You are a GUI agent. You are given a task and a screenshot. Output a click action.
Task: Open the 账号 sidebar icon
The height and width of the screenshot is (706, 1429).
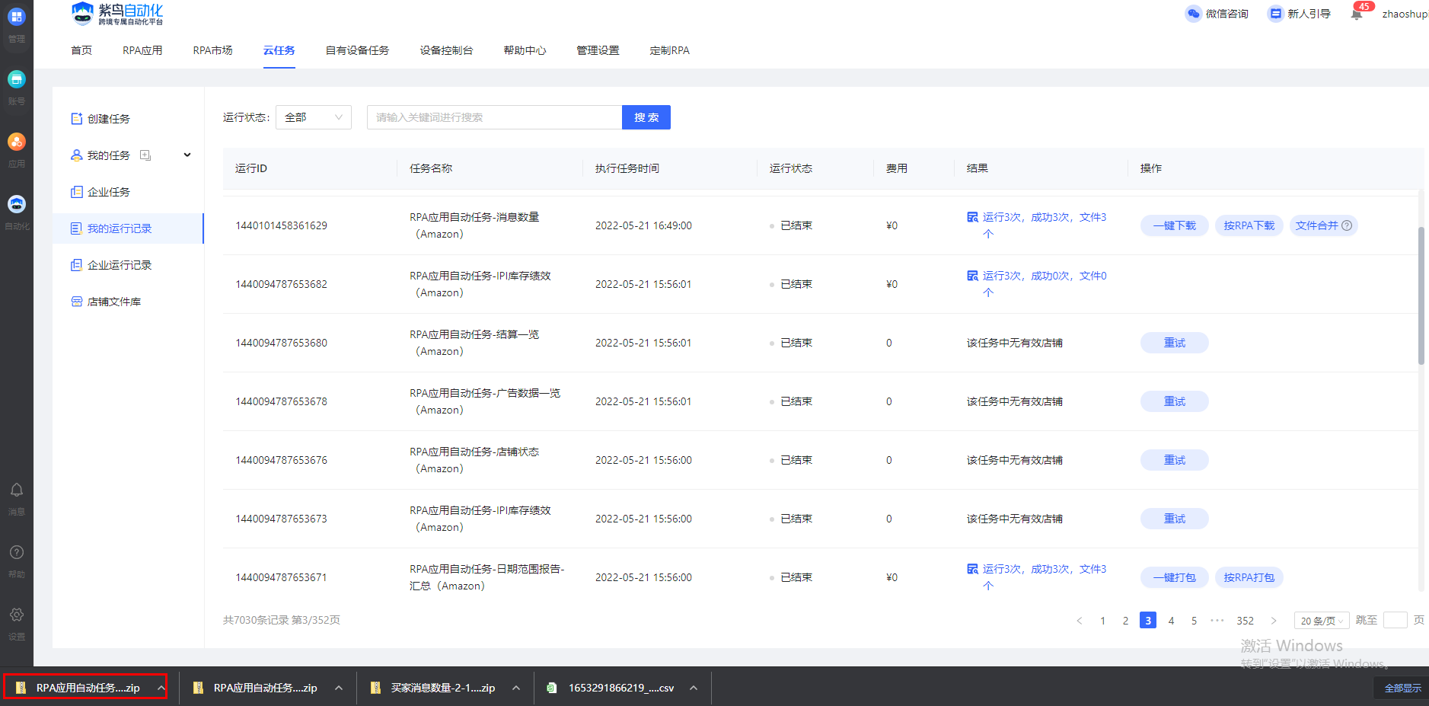click(16, 79)
